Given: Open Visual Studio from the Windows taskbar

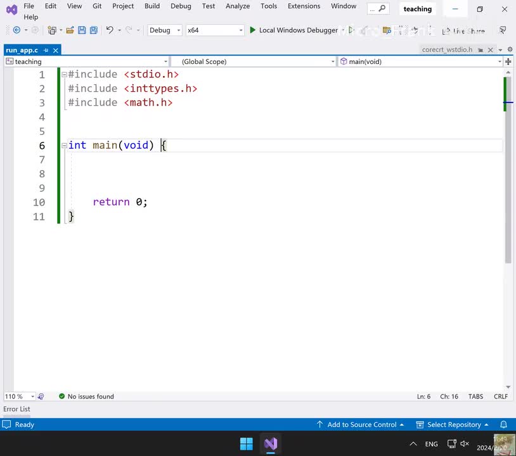Looking at the screenshot, I should tap(271, 443).
